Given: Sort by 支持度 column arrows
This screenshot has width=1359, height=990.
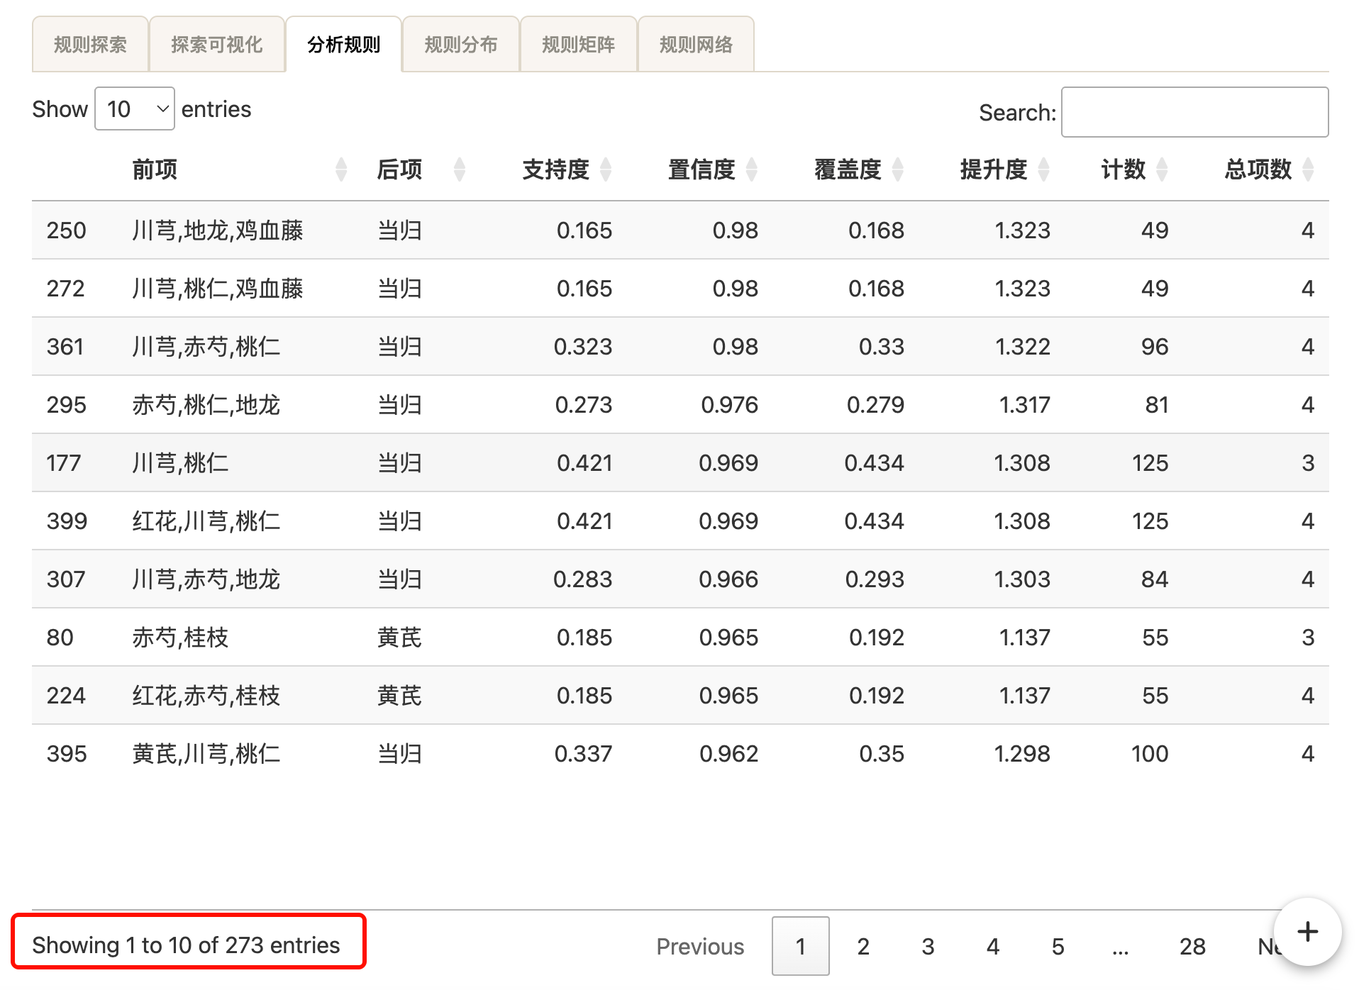Looking at the screenshot, I should (x=606, y=169).
